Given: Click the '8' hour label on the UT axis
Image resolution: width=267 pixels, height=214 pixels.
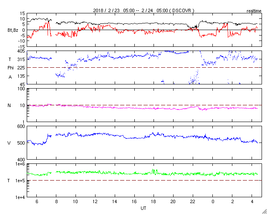Looking at the screenshot, I should point(56,201).
